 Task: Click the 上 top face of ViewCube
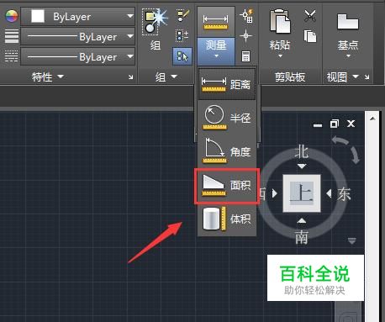point(302,193)
